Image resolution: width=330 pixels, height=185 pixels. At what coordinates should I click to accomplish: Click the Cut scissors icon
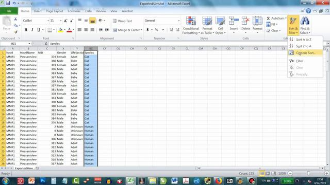15,19
